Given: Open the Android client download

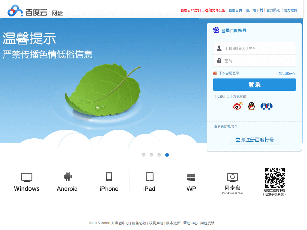Looking at the screenshot, I should point(67,182).
